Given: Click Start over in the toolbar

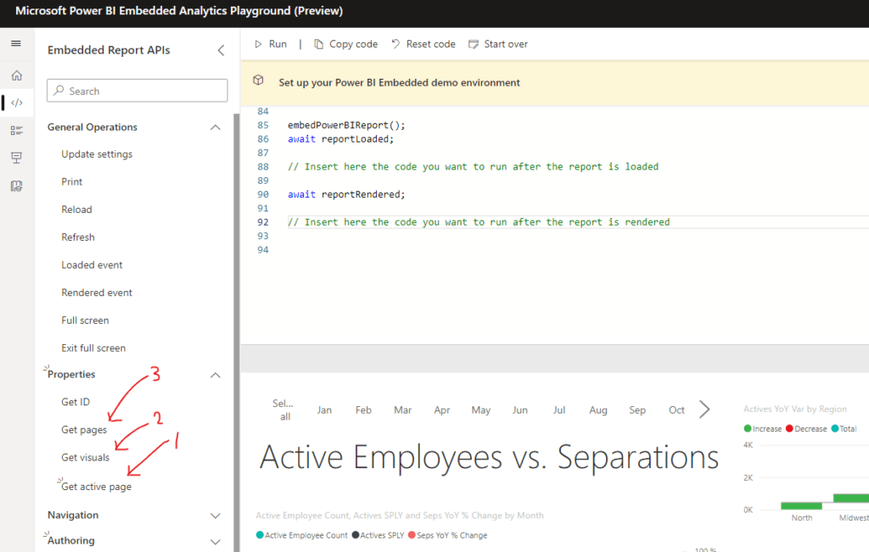Looking at the screenshot, I should tap(498, 44).
